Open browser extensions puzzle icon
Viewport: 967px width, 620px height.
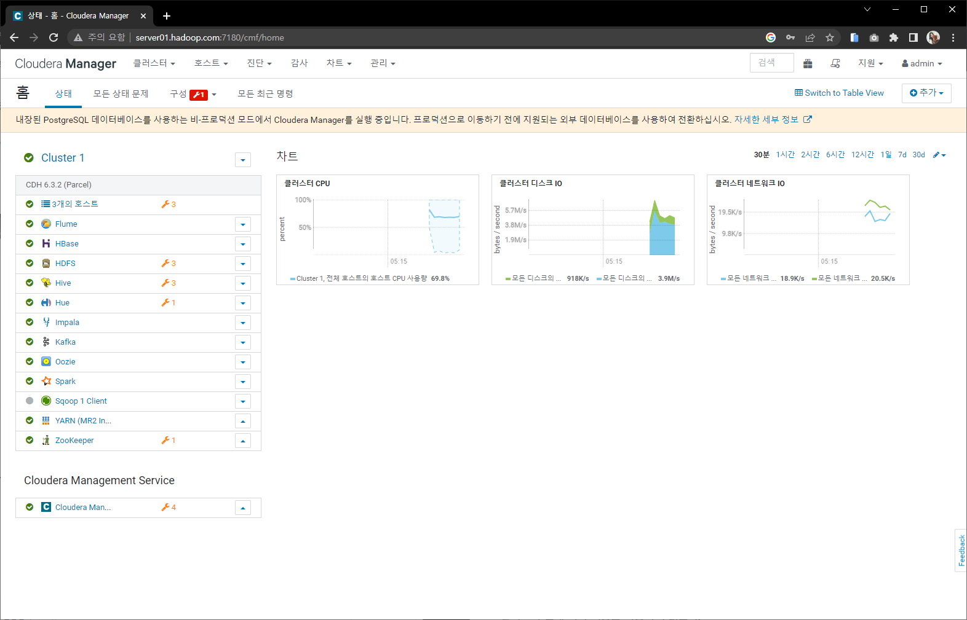[894, 37]
